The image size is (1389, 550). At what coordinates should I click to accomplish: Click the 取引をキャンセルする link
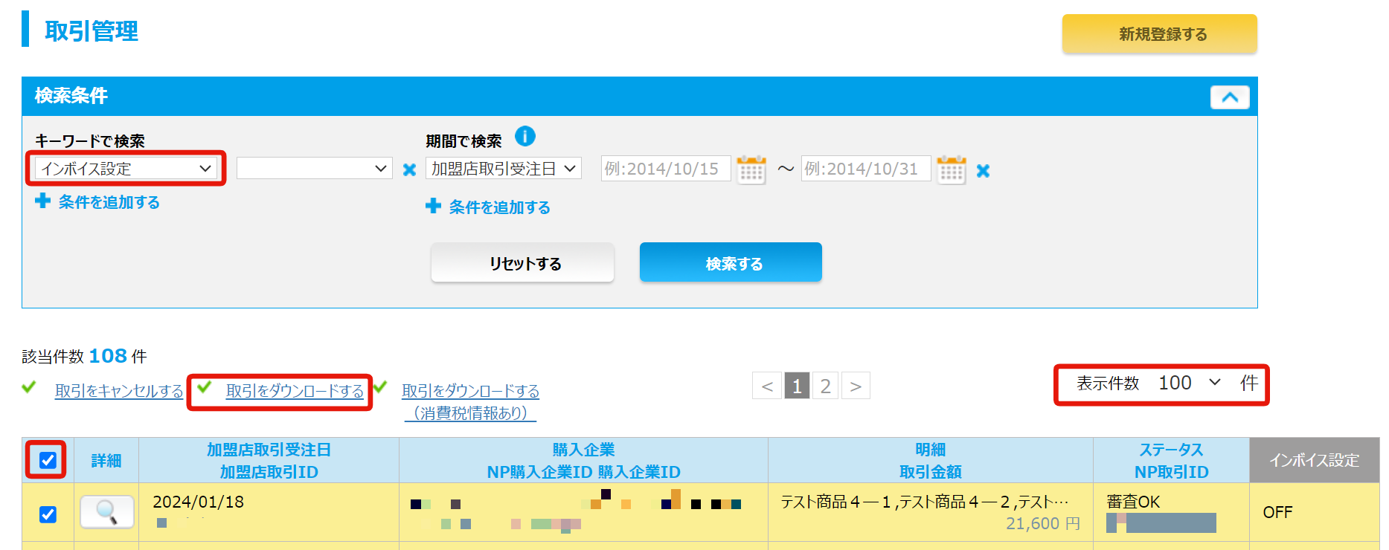(119, 391)
